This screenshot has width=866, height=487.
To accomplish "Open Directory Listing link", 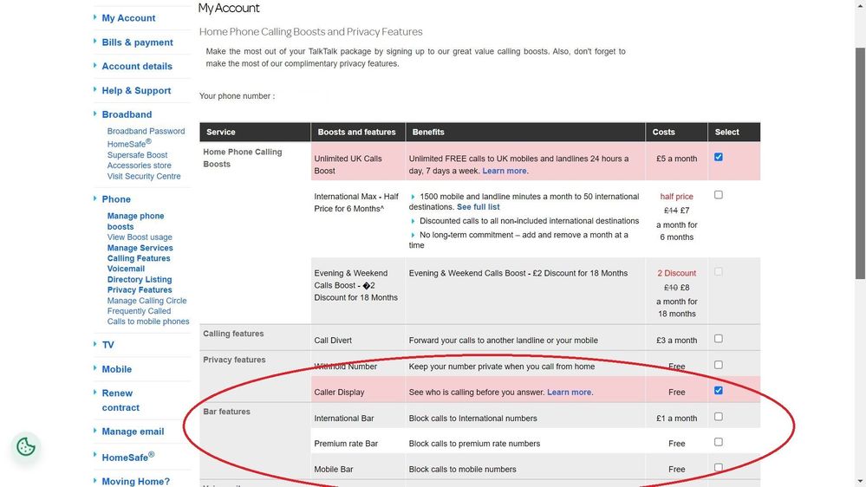I will coord(140,279).
